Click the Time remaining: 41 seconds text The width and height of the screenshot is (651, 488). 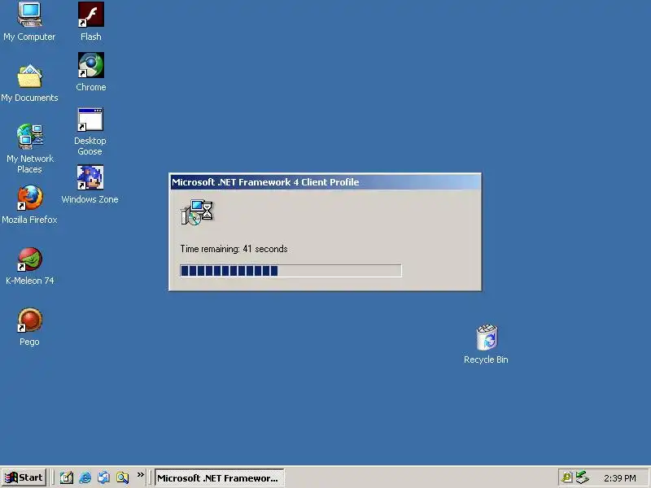pyautogui.click(x=234, y=249)
